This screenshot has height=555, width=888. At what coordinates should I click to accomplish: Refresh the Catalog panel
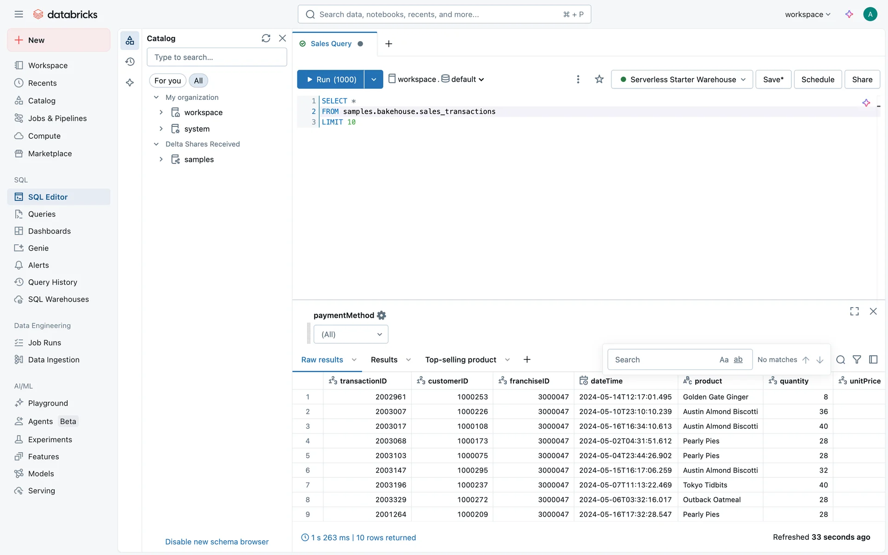pos(266,38)
